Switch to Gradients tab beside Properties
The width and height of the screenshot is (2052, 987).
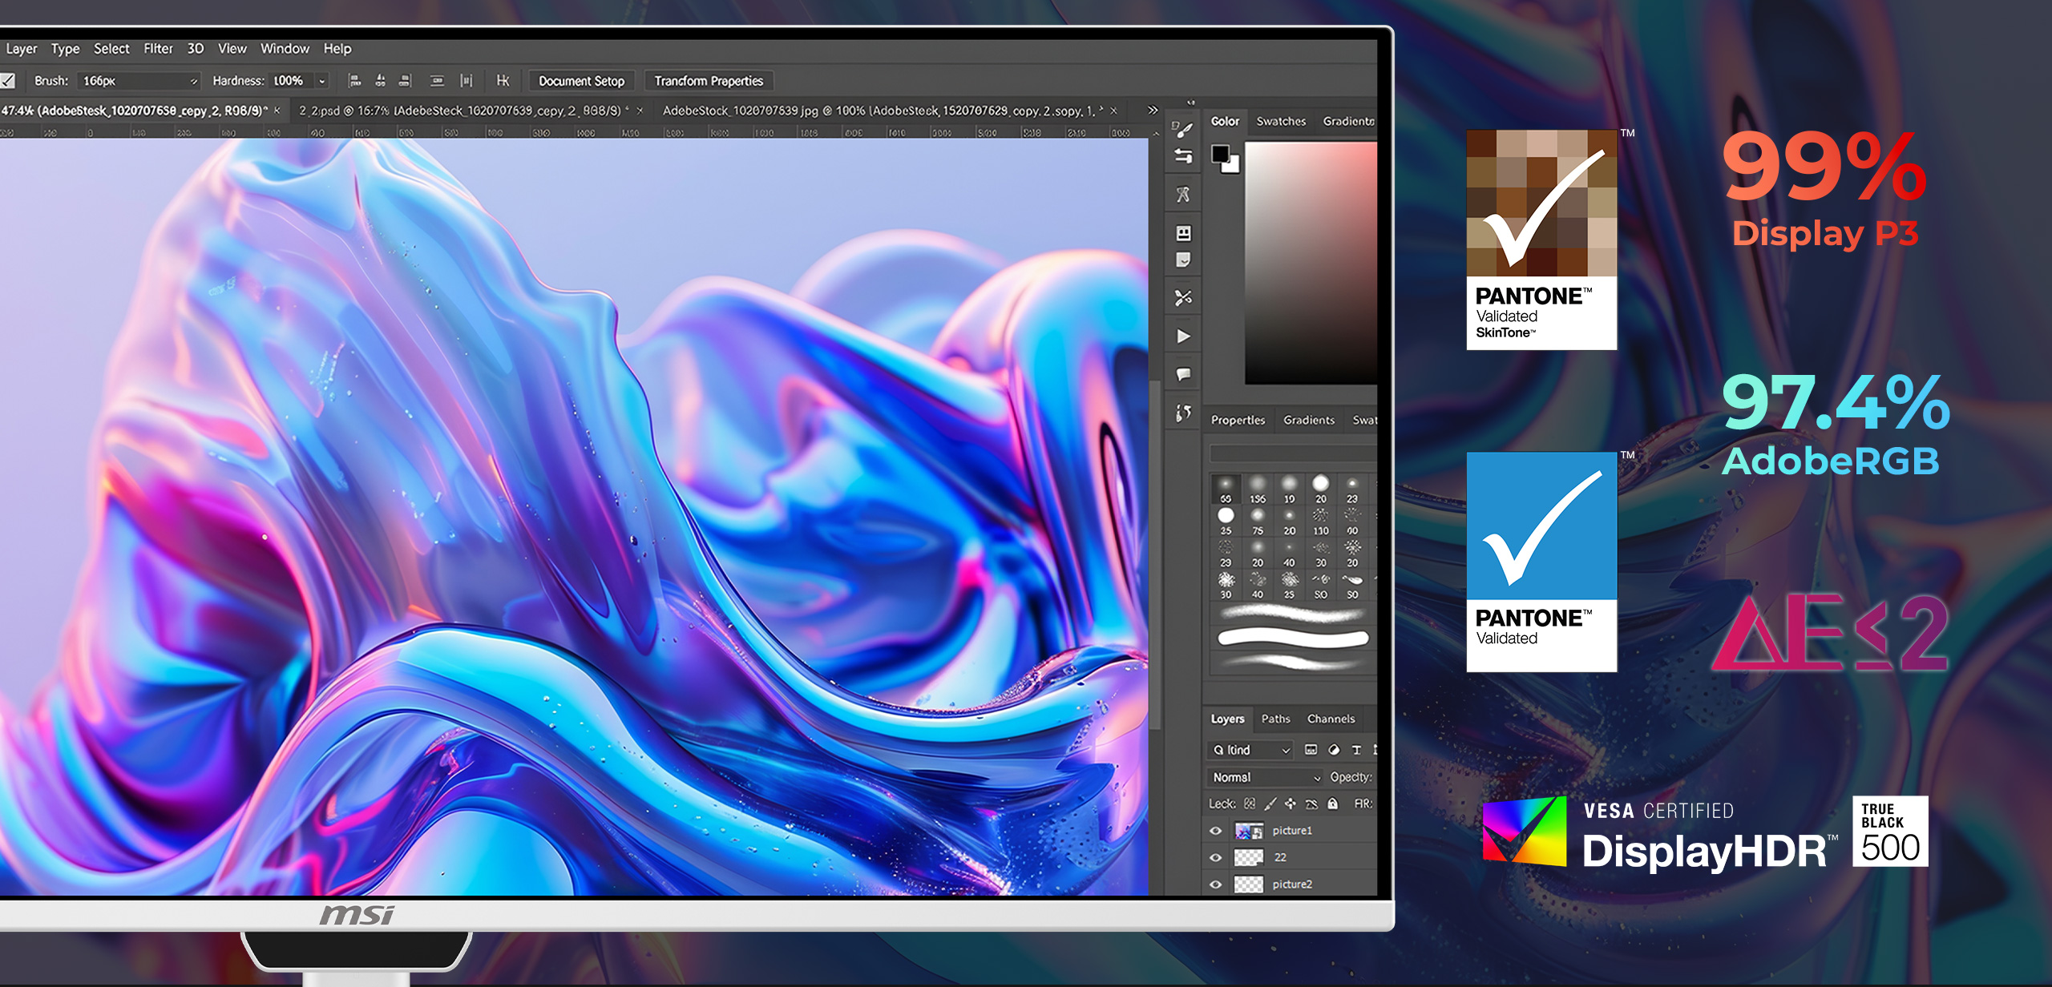click(x=1309, y=420)
